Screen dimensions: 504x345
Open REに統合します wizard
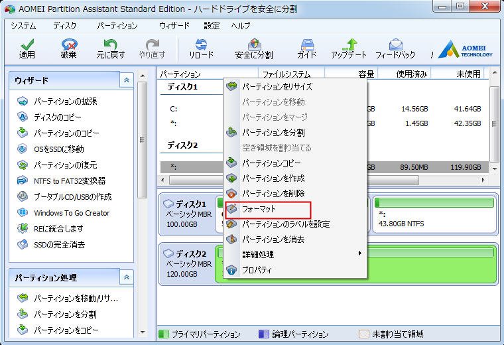click(x=50, y=229)
